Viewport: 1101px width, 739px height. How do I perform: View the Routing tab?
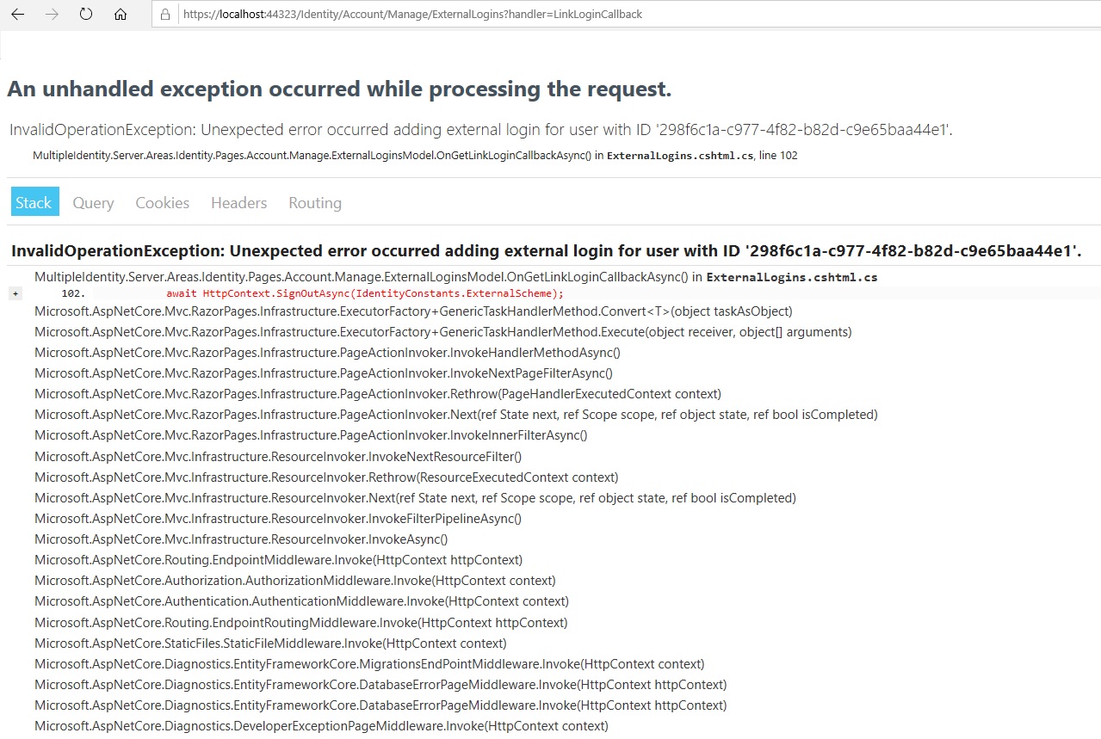click(314, 202)
